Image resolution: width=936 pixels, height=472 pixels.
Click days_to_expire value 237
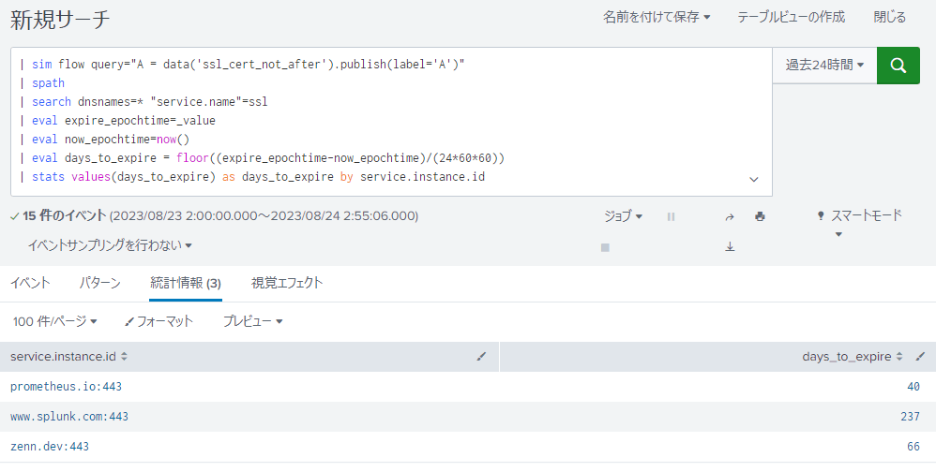(911, 417)
